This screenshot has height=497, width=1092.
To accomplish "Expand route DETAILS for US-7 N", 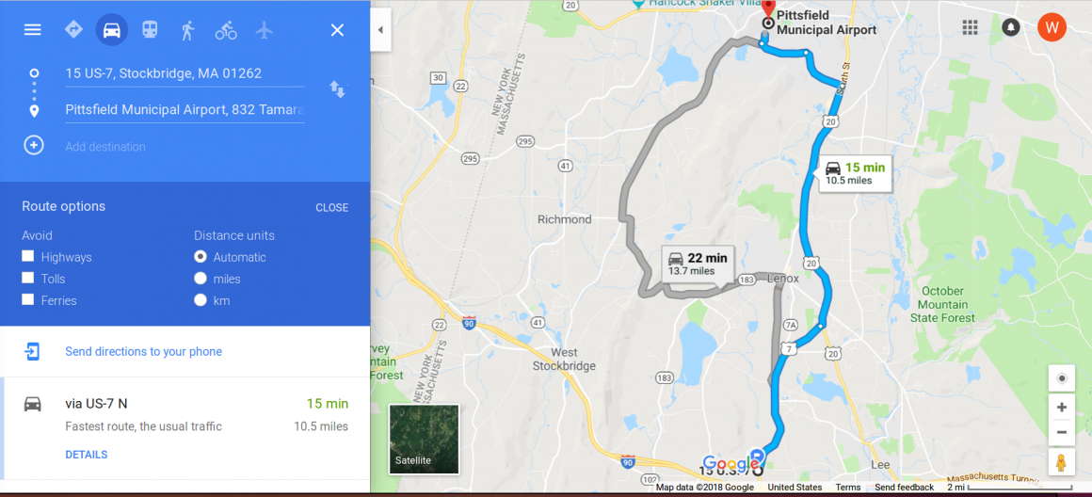I will [x=87, y=455].
